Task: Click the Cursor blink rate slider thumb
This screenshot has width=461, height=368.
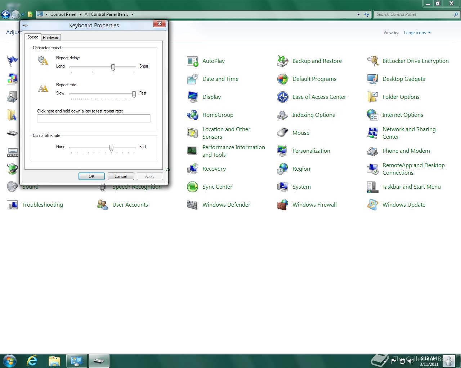Action: pyautogui.click(x=111, y=148)
